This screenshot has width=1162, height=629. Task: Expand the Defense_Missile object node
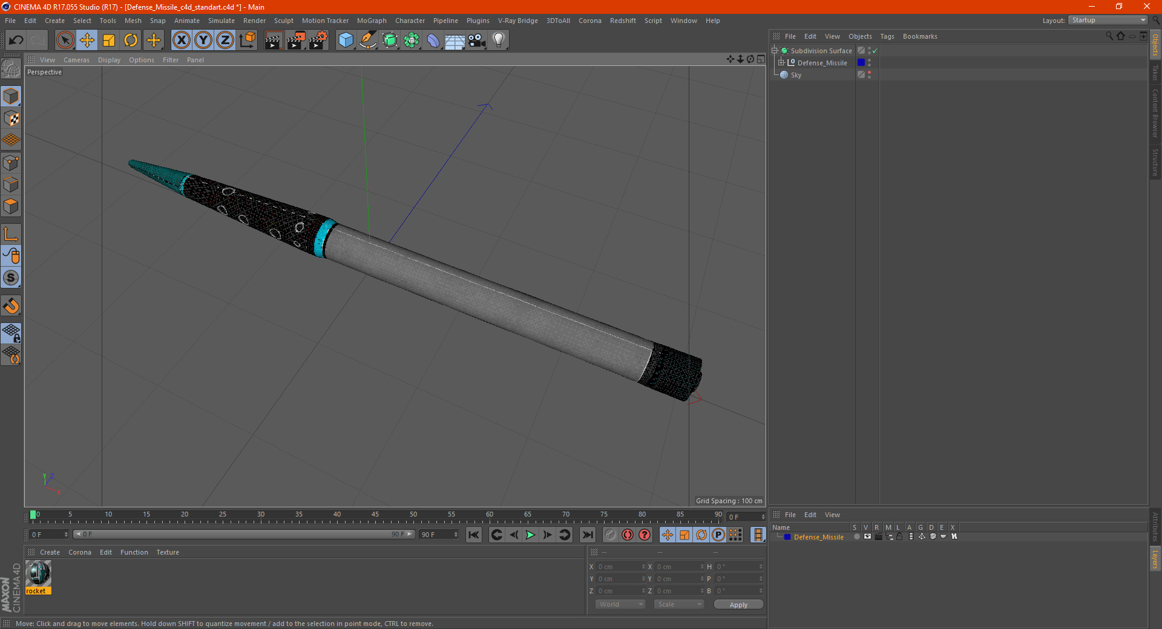point(781,63)
